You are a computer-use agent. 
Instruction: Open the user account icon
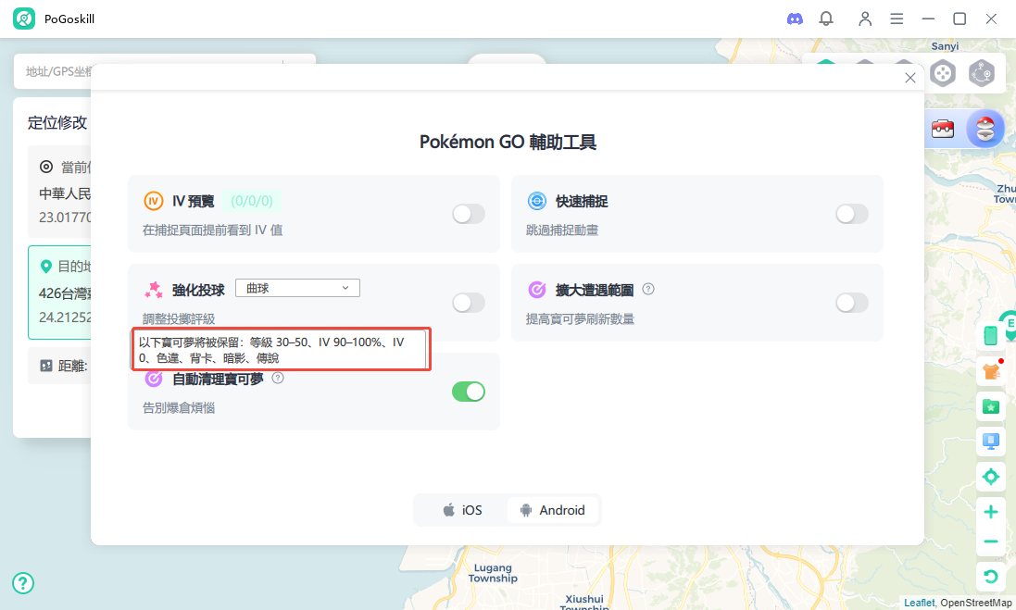(865, 19)
